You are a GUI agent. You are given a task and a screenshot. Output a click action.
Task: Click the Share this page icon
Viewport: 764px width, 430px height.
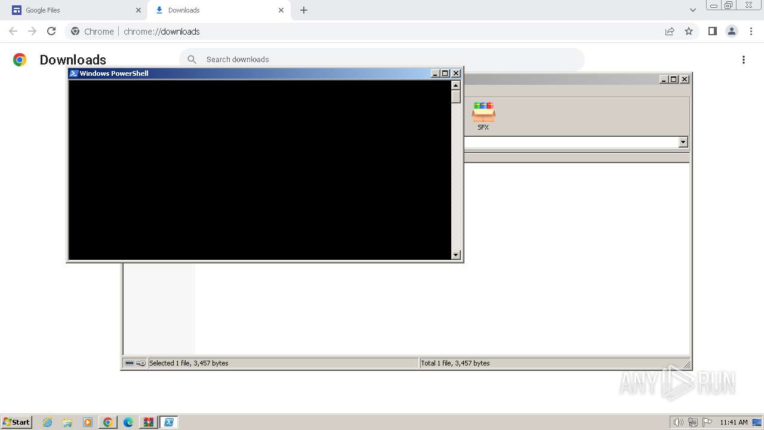tap(670, 31)
